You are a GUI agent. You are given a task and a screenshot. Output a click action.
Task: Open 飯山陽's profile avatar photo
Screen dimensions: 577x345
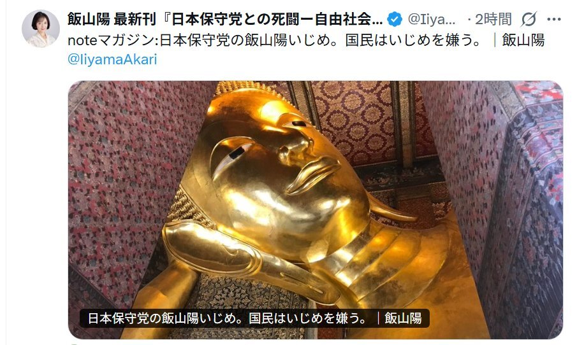point(40,29)
